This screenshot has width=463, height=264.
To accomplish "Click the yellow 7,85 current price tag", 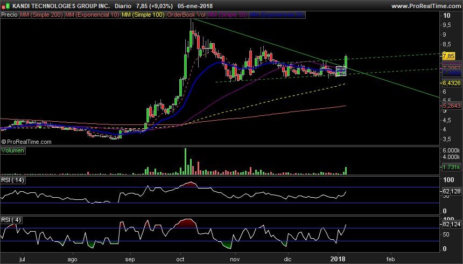I will point(448,56).
